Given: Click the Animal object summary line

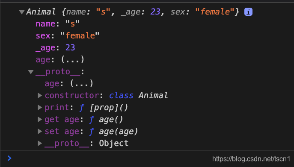Looking at the screenshot, I should pyautogui.click(x=133, y=12).
